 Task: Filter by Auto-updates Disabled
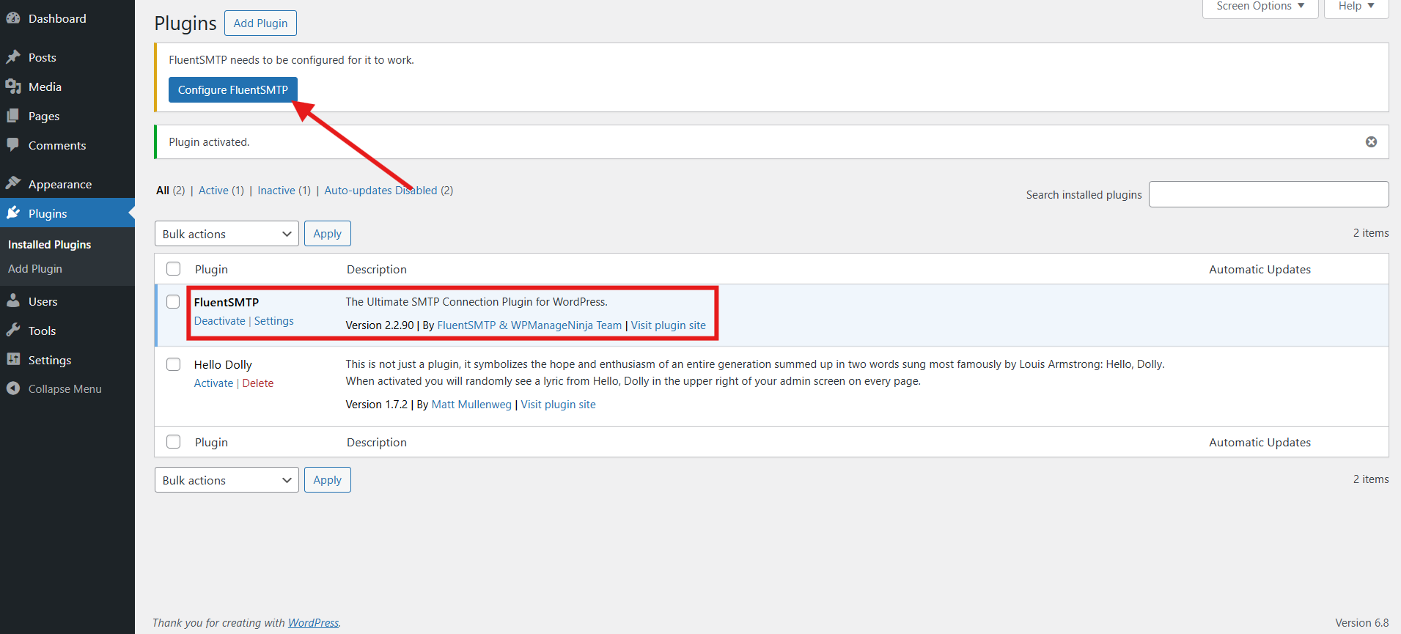pos(380,191)
